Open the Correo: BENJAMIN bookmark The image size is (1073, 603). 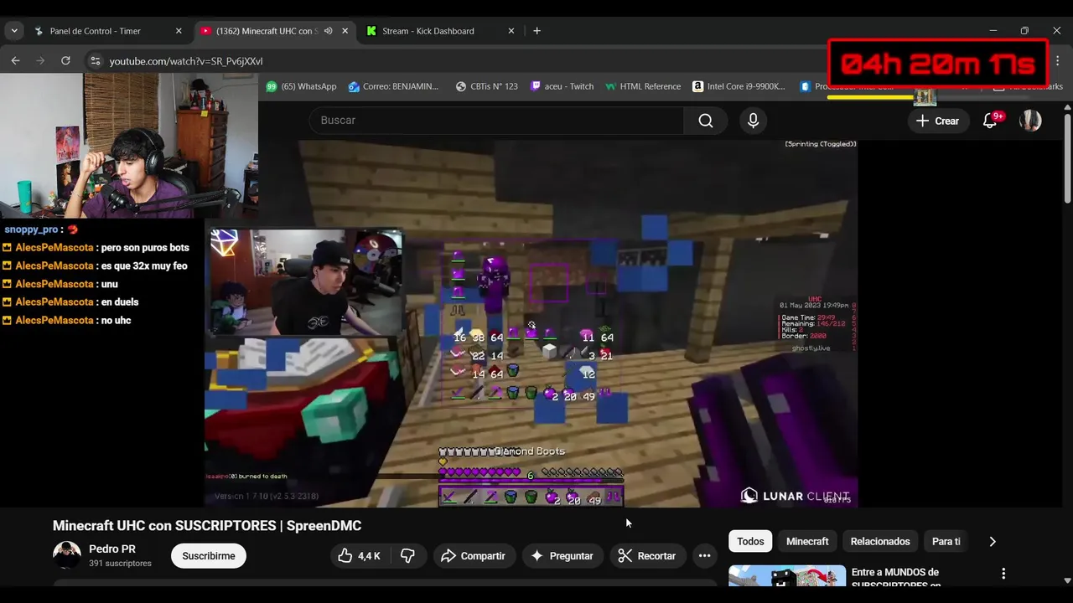393,86
